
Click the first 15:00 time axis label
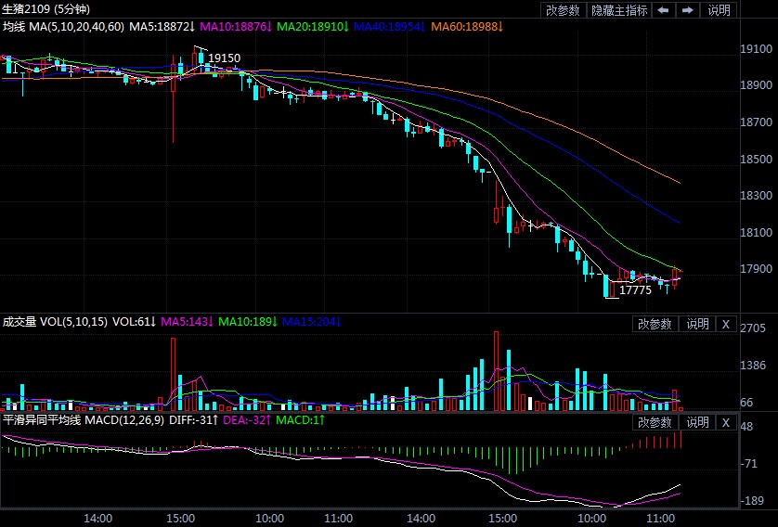pos(181,519)
